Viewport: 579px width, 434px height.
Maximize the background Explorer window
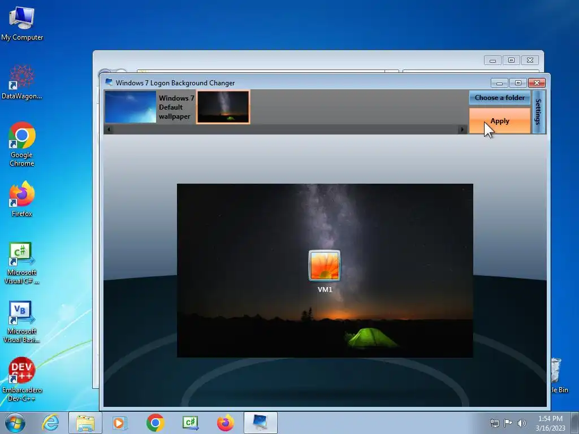click(x=511, y=60)
